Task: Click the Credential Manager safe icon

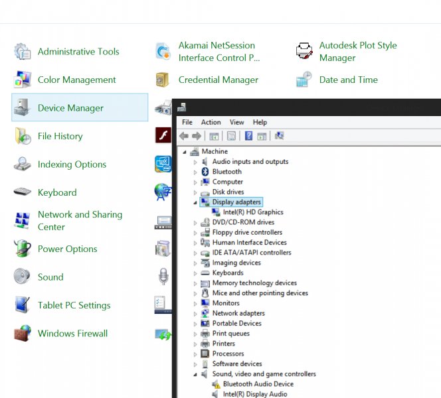Action: (163, 80)
